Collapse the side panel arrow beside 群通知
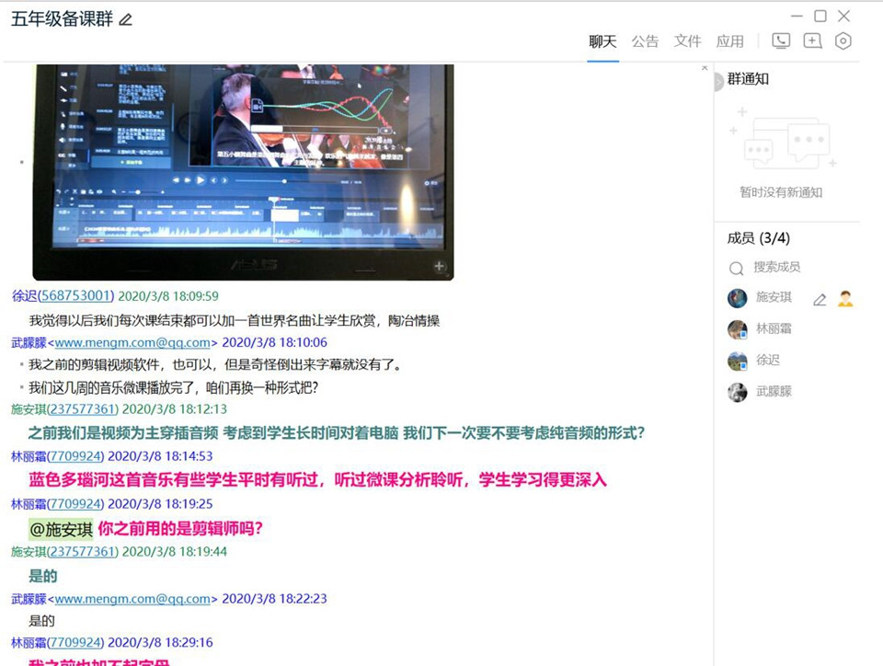Screen dimensions: 883x666 point(718,82)
